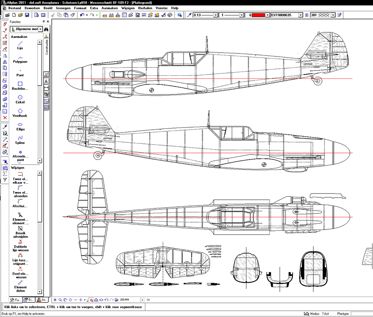Open the Invoegen menu
Viewport: 373px width, 317px height.
63,8
